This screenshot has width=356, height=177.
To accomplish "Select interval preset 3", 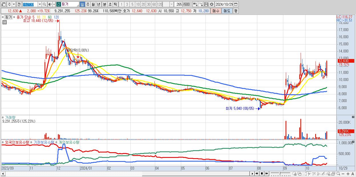I will pos(127,4).
